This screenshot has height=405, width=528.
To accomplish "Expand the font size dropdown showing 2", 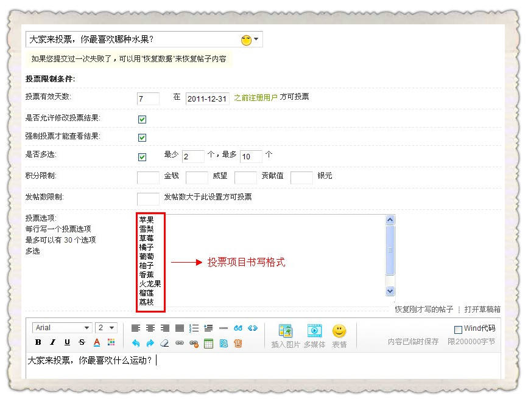I will (106, 328).
